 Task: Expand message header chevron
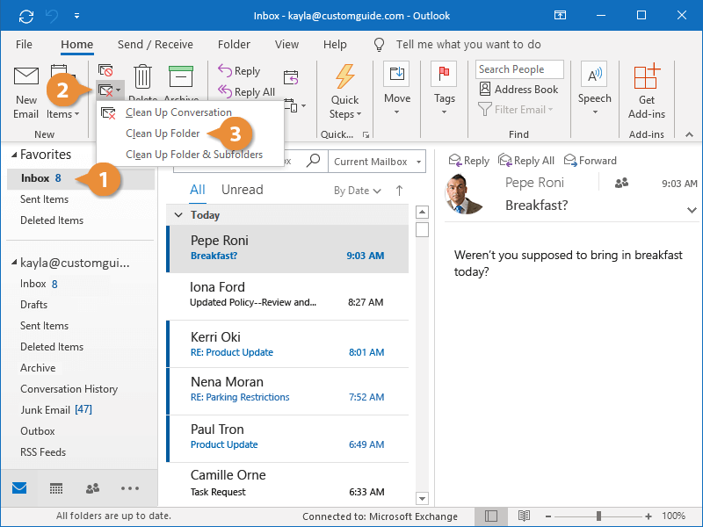pyautogui.click(x=692, y=209)
